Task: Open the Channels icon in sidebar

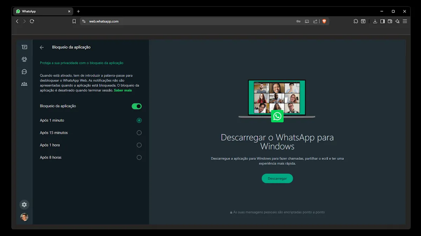Action: [x=24, y=72]
